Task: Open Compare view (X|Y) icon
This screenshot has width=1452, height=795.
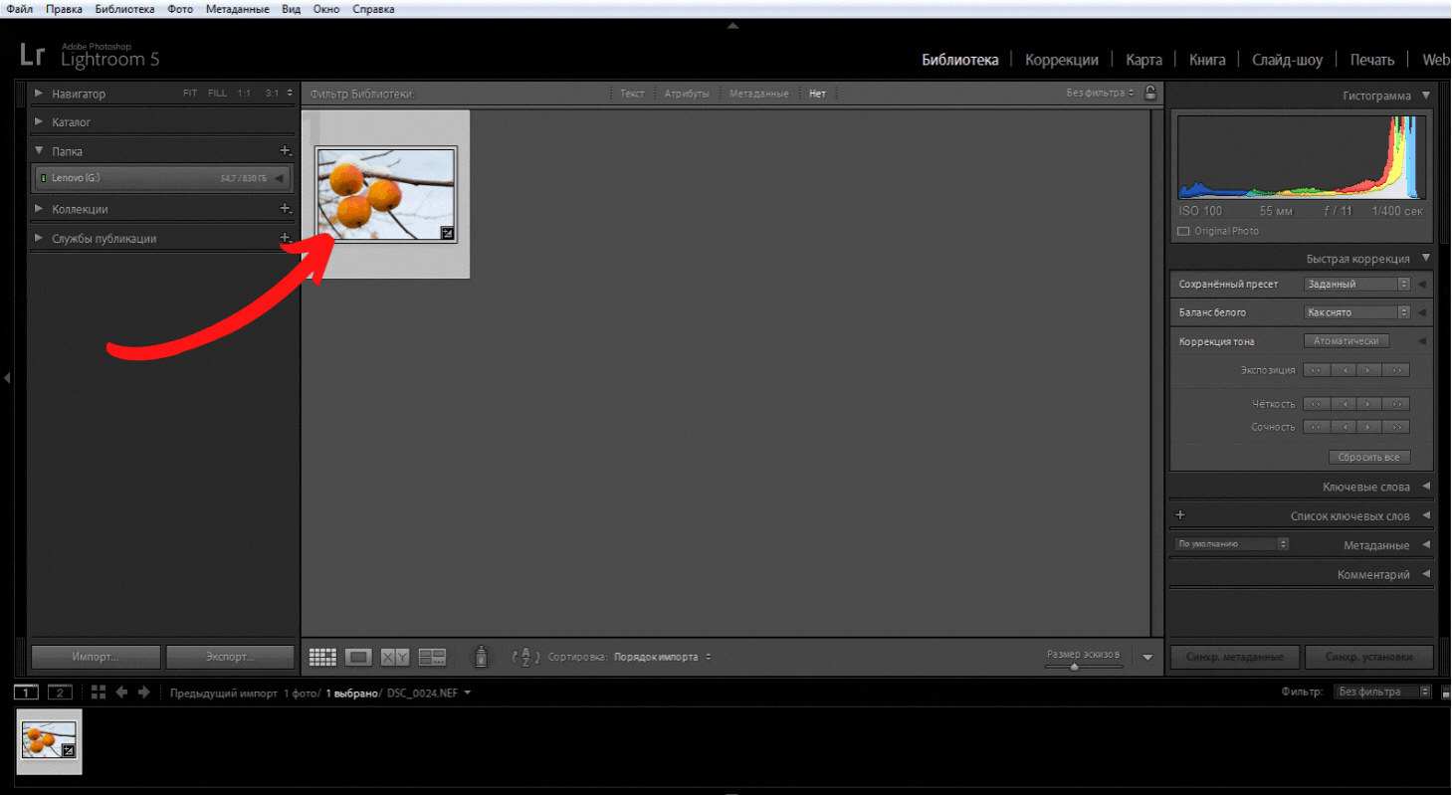Action: point(395,657)
